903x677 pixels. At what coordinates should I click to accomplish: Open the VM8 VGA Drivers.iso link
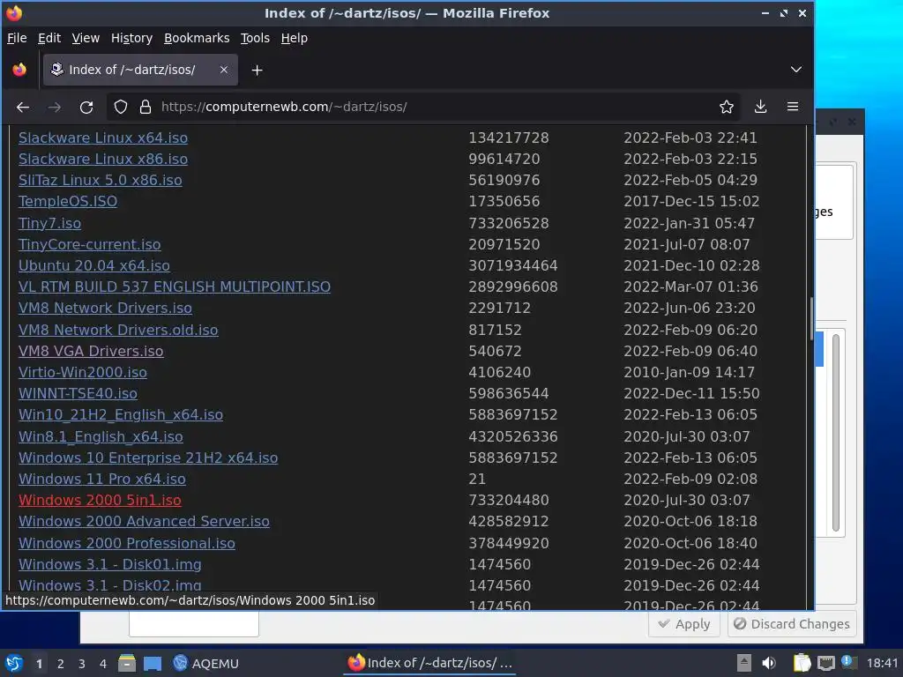click(91, 352)
